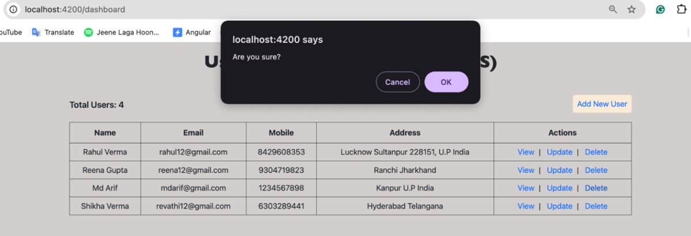This screenshot has width=691, height=236.
Task: Click View for Rahul Verma
Action: coord(526,152)
